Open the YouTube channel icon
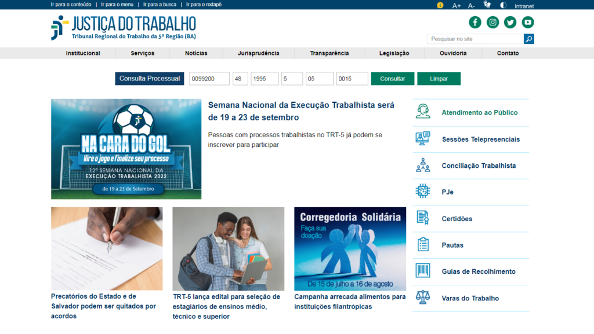The image size is (594, 334). [x=527, y=23]
